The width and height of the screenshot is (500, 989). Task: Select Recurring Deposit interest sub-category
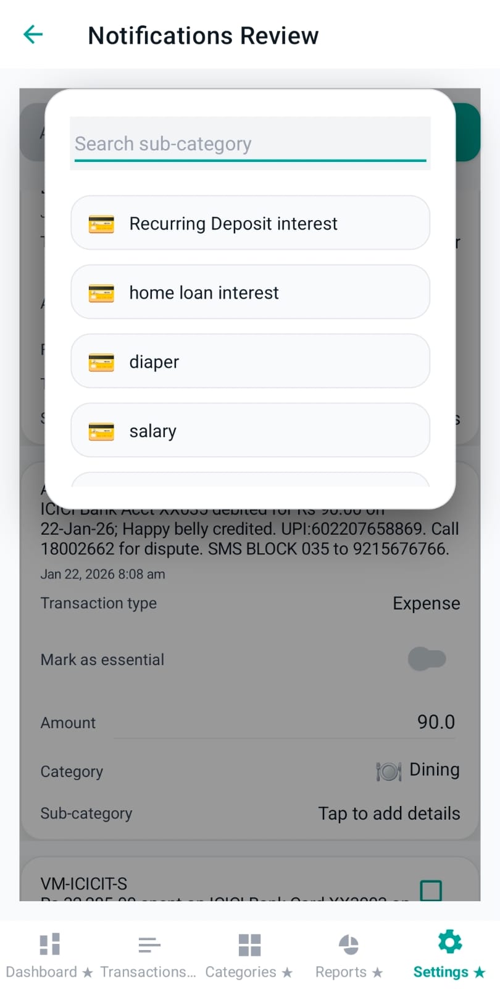click(233, 224)
